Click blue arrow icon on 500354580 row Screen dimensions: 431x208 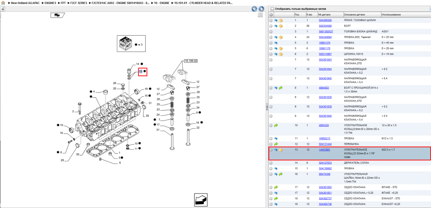click(276, 26)
